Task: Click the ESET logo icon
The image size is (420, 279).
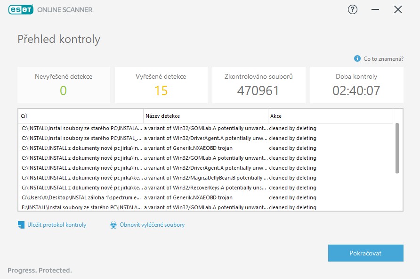Action: tap(20, 9)
